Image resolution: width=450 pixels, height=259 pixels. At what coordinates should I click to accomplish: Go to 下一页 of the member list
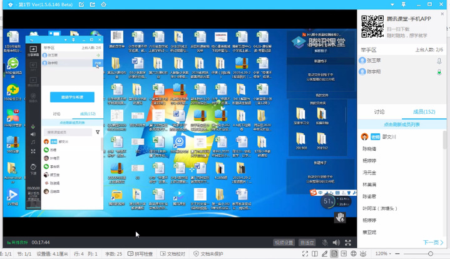[x=432, y=243]
